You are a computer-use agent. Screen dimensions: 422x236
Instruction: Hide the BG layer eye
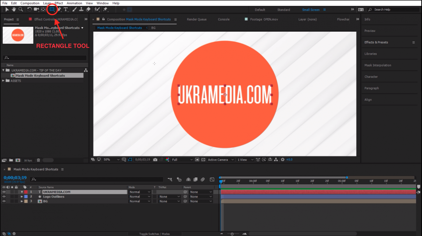[x=4, y=201]
